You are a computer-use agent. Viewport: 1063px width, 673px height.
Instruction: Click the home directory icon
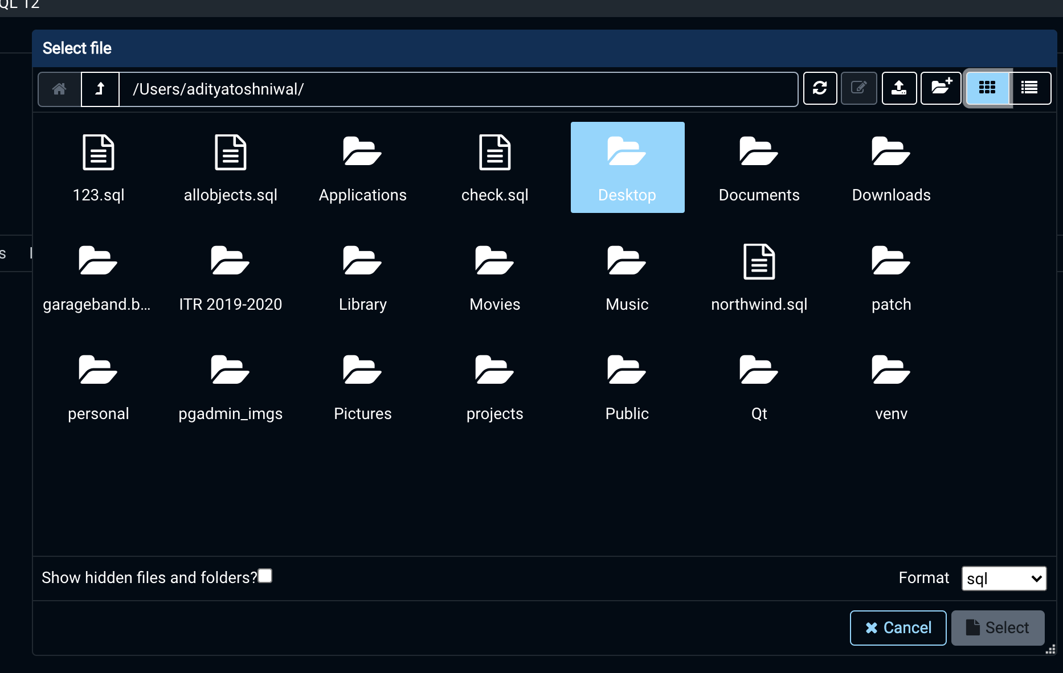[59, 89]
